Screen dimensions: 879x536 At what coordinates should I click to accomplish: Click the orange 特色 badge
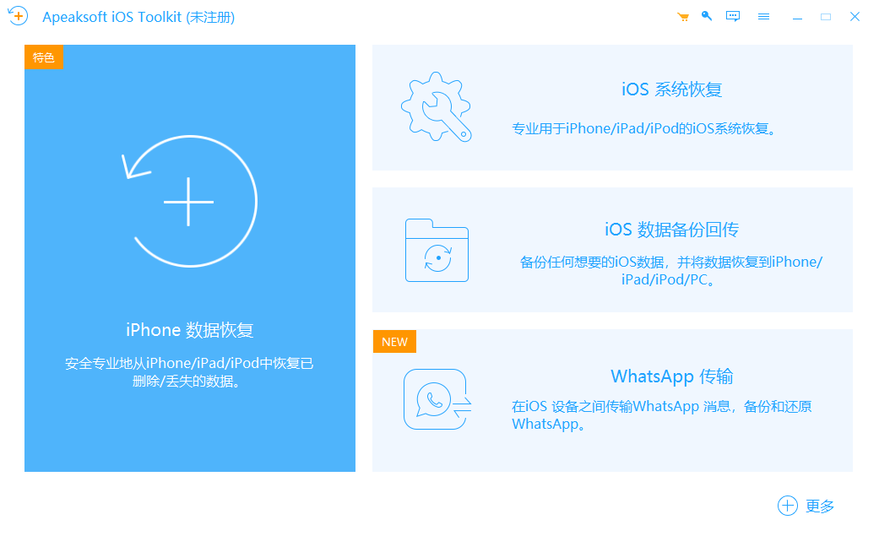click(x=44, y=57)
